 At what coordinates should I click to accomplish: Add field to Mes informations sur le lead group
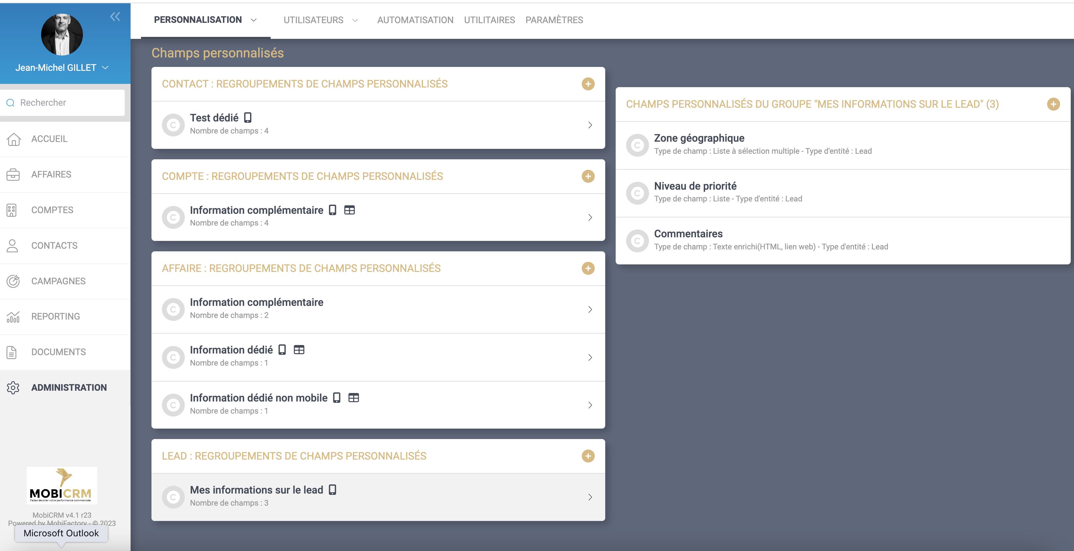pyautogui.click(x=1053, y=104)
